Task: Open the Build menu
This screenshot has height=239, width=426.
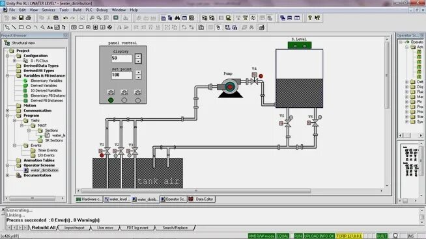Action: click(x=77, y=10)
